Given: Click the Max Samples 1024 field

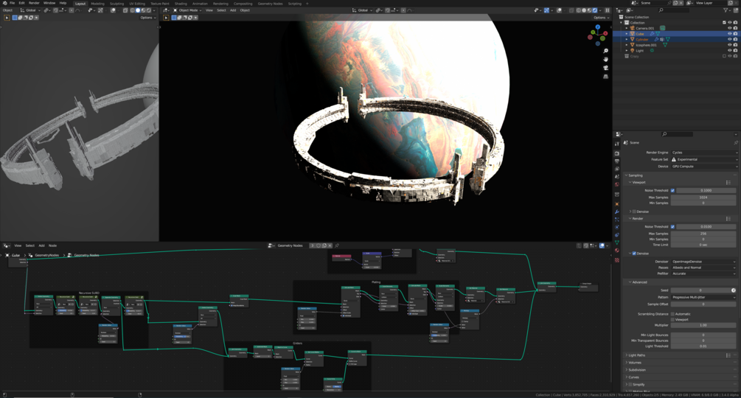Looking at the screenshot, I should [703, 198].
